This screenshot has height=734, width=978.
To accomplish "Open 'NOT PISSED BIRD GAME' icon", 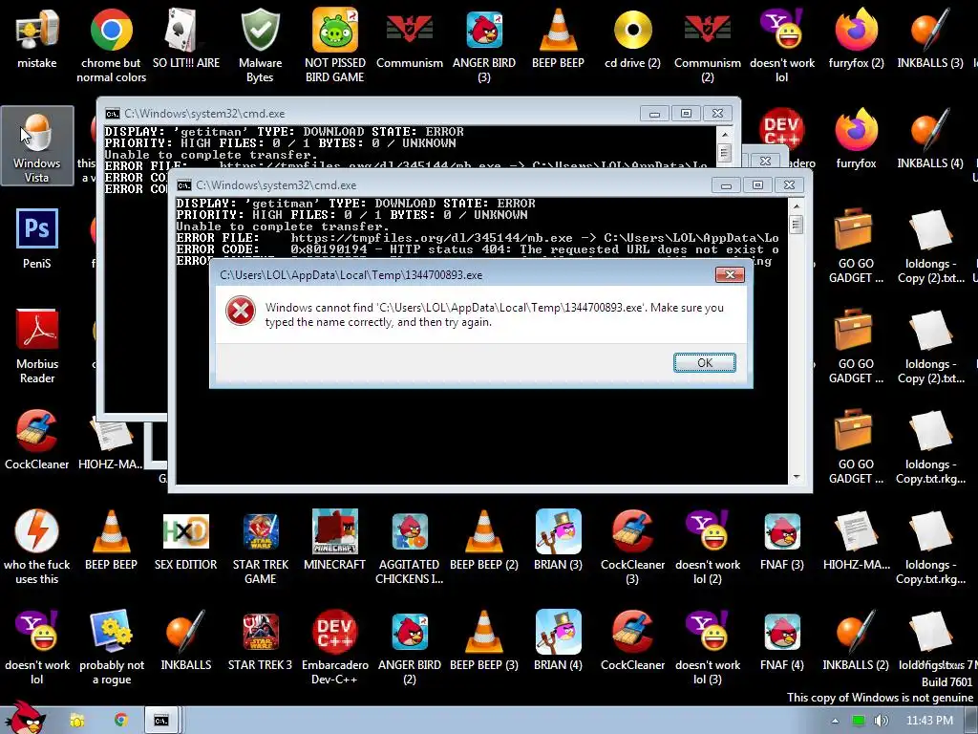I will (335, 46).
